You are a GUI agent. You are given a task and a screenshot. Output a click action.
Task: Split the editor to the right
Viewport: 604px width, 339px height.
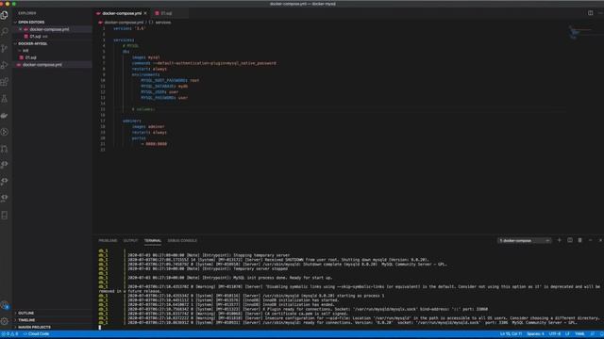point(590,13)
